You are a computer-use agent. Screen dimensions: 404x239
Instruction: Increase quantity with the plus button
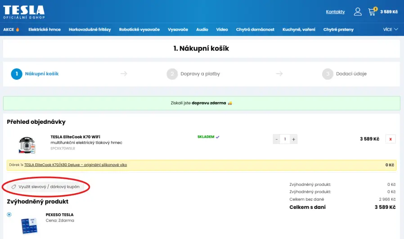(293, 139)
